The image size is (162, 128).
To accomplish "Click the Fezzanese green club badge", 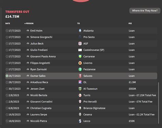I will [x=80, y=69].
